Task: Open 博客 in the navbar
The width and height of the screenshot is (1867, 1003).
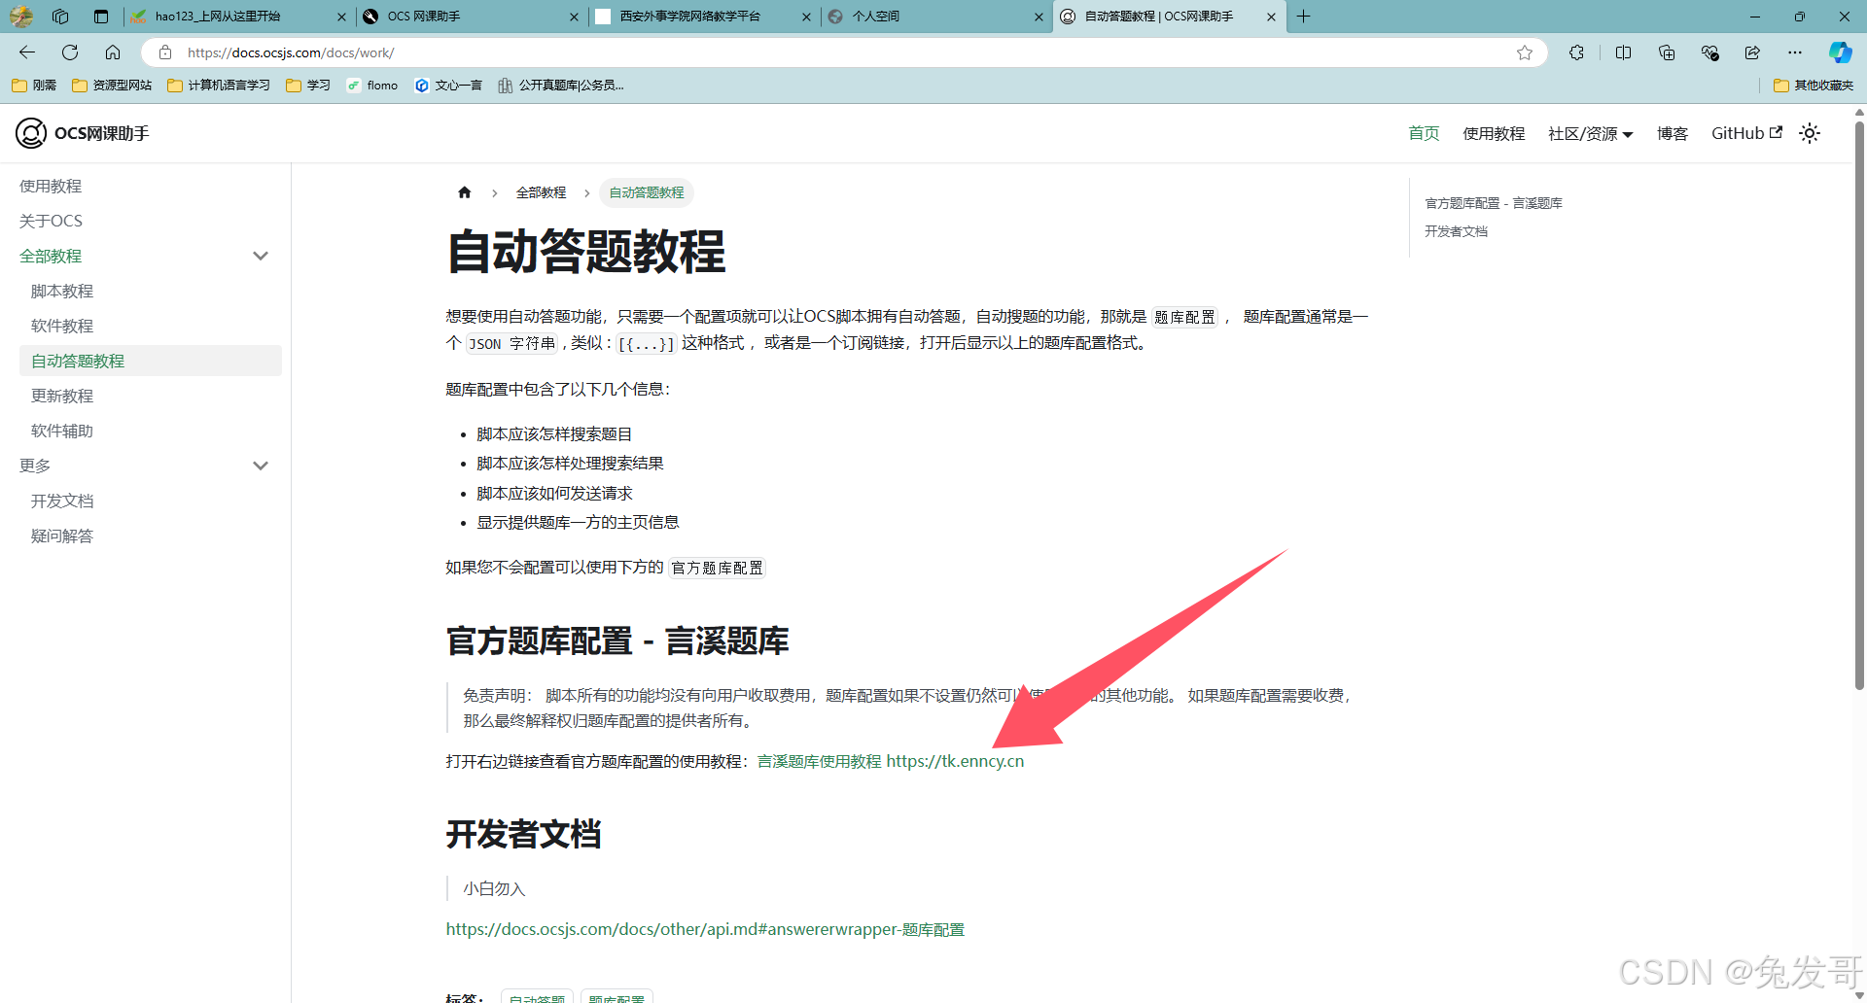Action: [x=1673, y=133]
